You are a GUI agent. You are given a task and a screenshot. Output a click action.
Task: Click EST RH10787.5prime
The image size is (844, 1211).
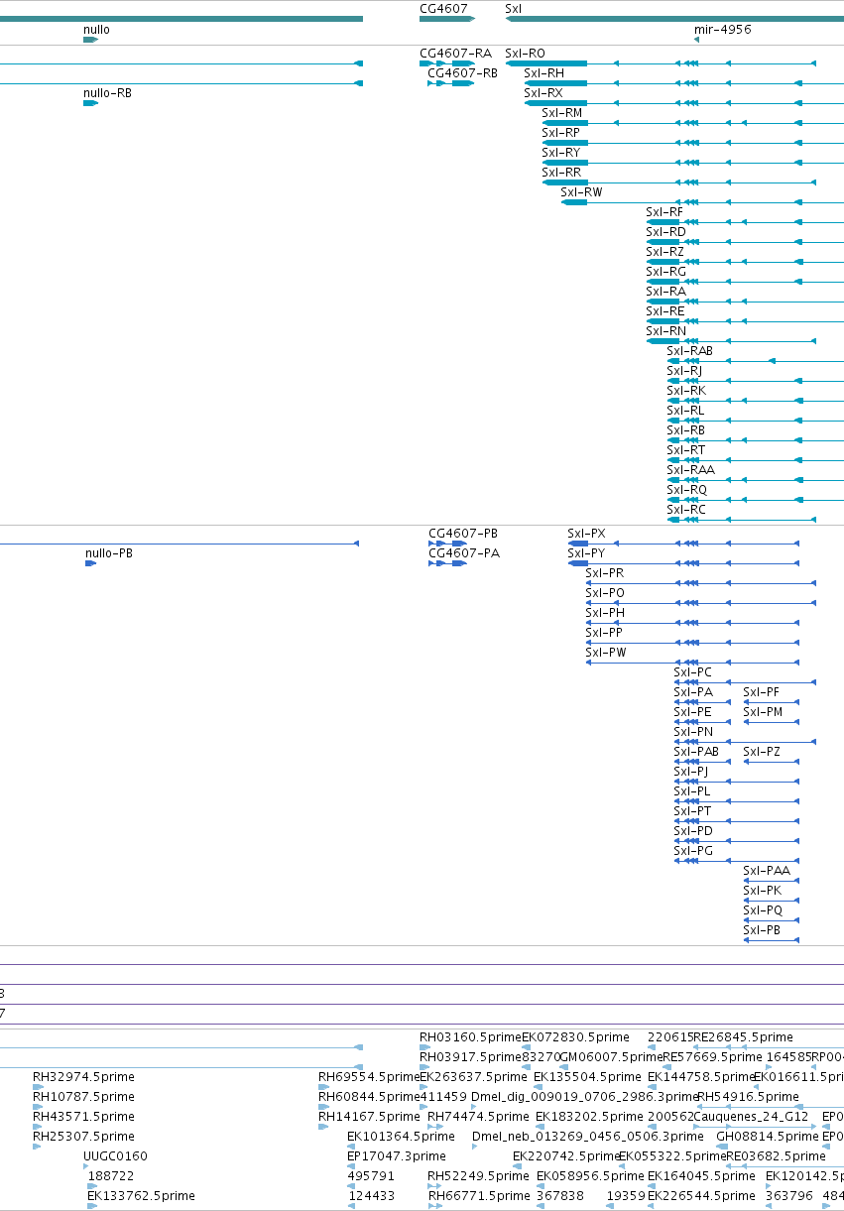pos(83,1097)
